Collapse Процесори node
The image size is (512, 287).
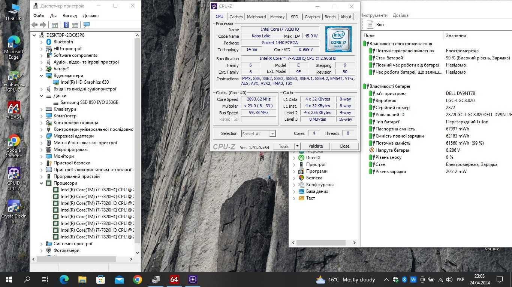[x=42, y=183]
